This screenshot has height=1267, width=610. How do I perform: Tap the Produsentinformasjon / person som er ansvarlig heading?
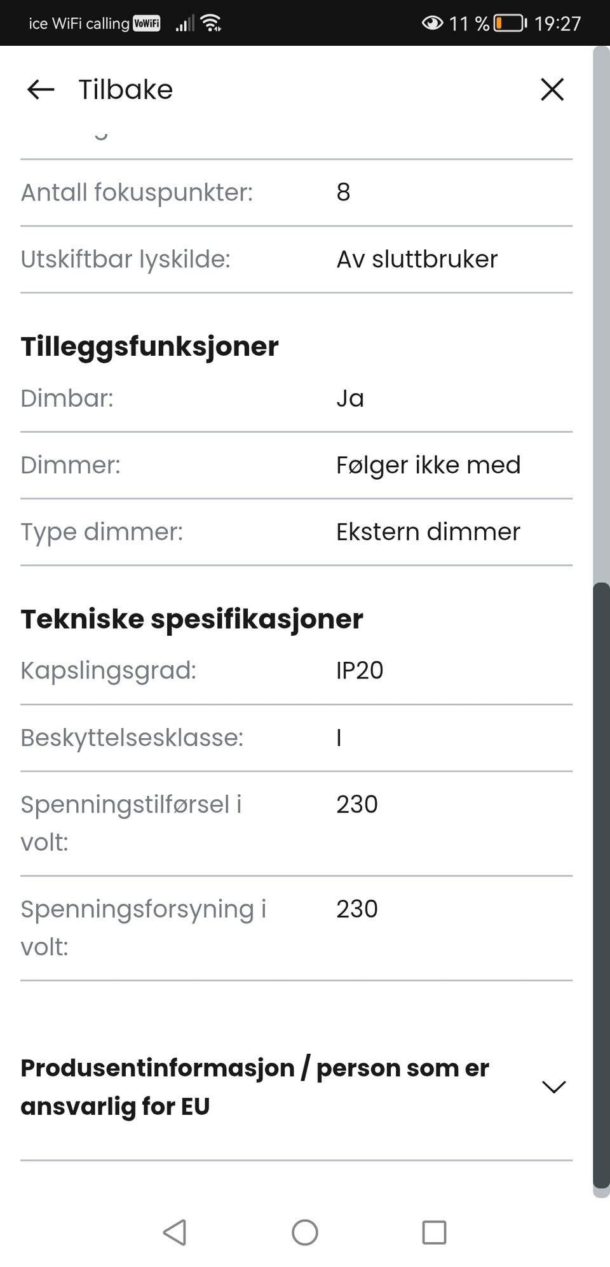point(254,1087)
